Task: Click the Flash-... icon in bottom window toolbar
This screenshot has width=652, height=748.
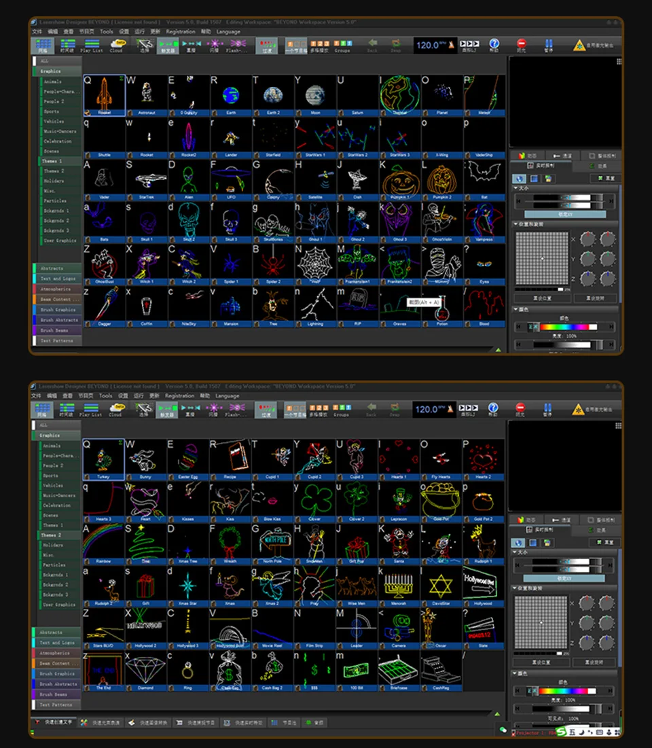Action: coord(236,409)
